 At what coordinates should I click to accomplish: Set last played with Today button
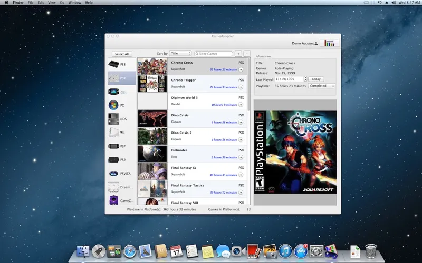pos(316,79)
